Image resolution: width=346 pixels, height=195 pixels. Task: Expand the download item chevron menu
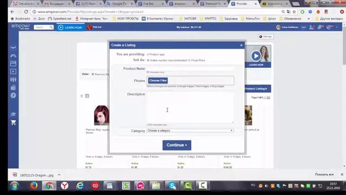[x=59, y=175]
